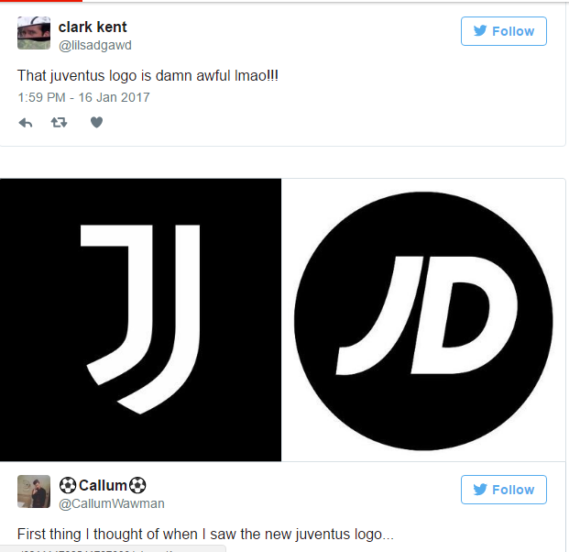The image size is (569, 552).
Task: Reply to clark kent's tweet
Action: tap(26, 123)
